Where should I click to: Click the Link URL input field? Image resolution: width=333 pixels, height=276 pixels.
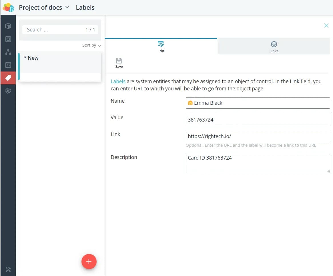click(258, 136)
